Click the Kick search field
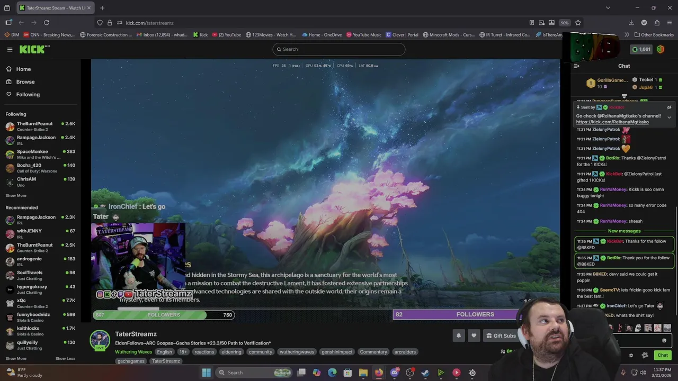This screenshot has height=381, width=678. [339, 49]
